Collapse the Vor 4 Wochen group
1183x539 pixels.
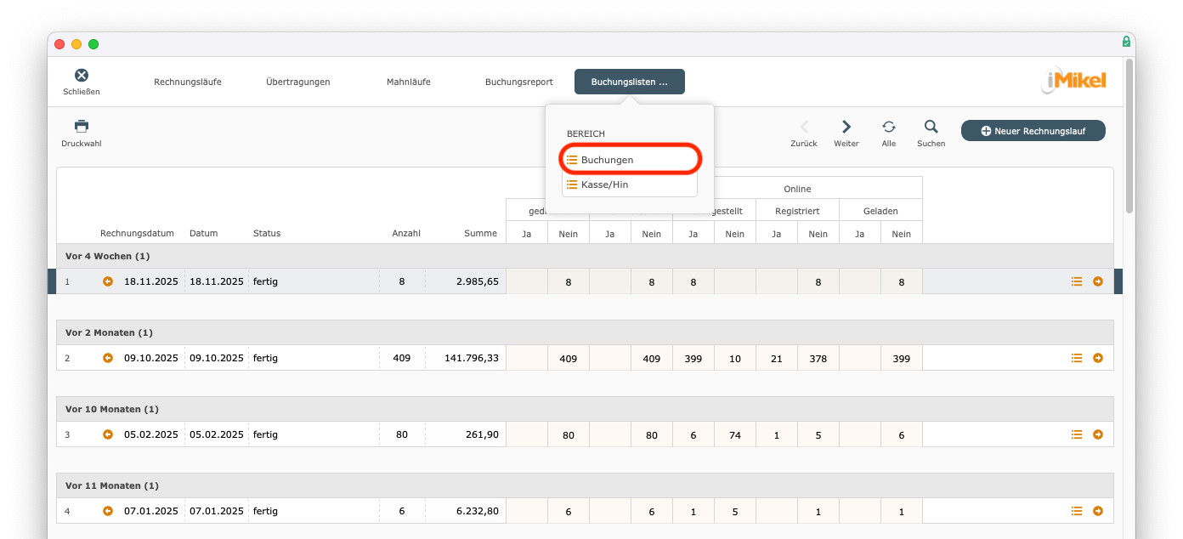pyautogui.click(x=108, y=256)
